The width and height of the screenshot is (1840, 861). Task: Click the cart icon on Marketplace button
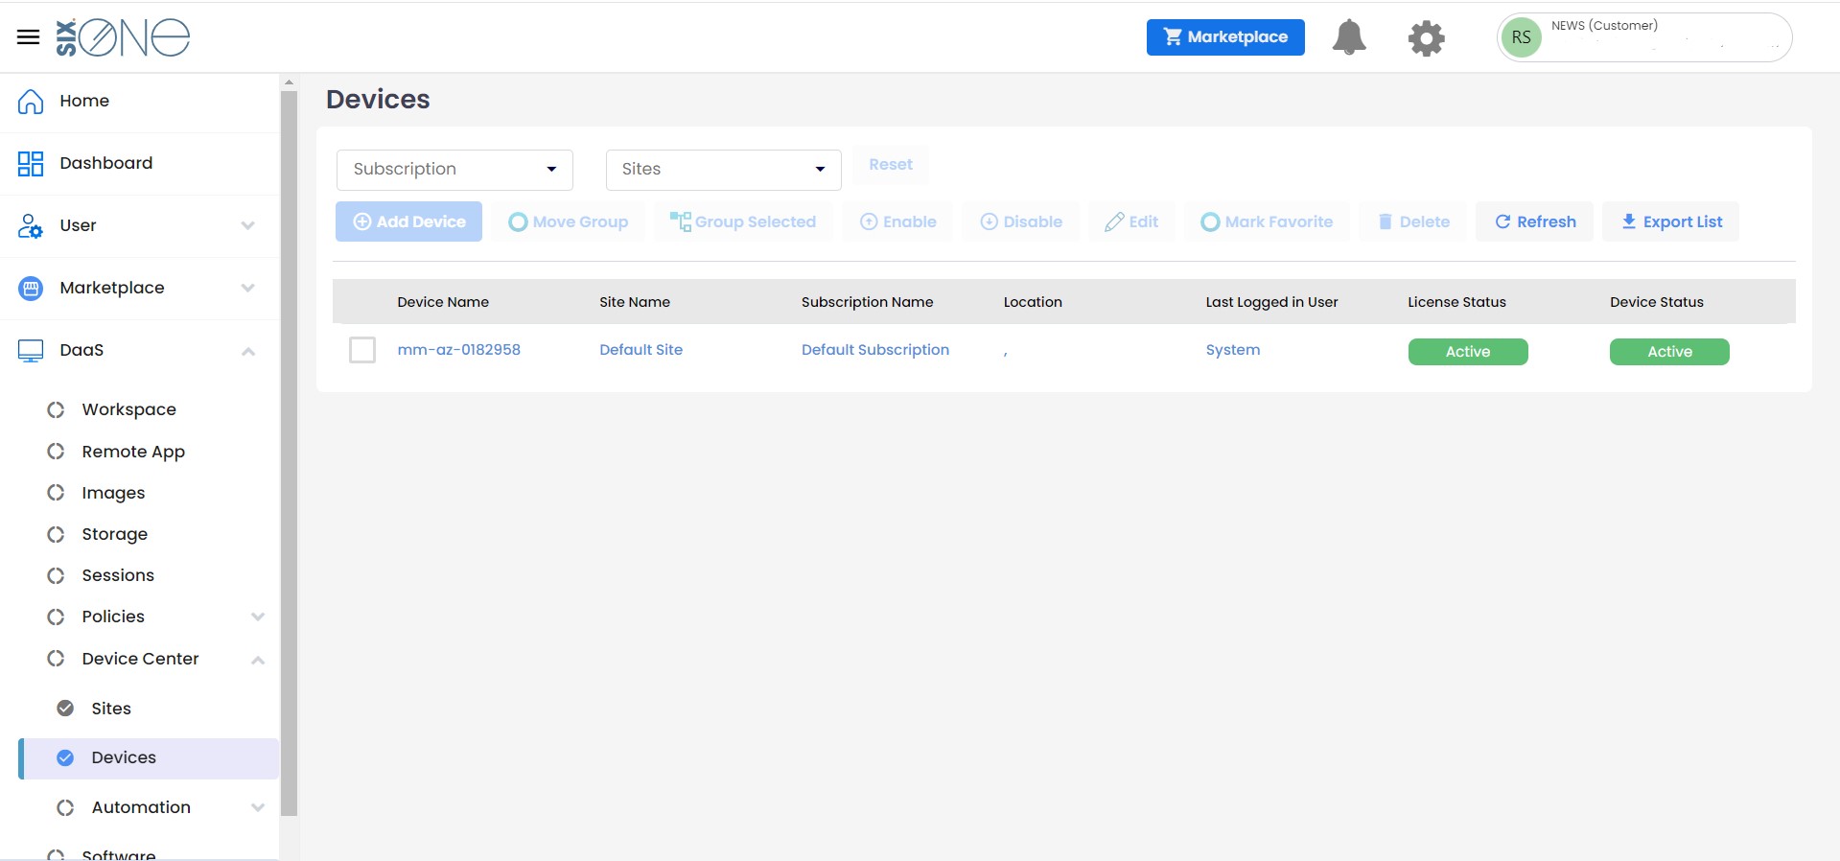tap(1173, 36)
